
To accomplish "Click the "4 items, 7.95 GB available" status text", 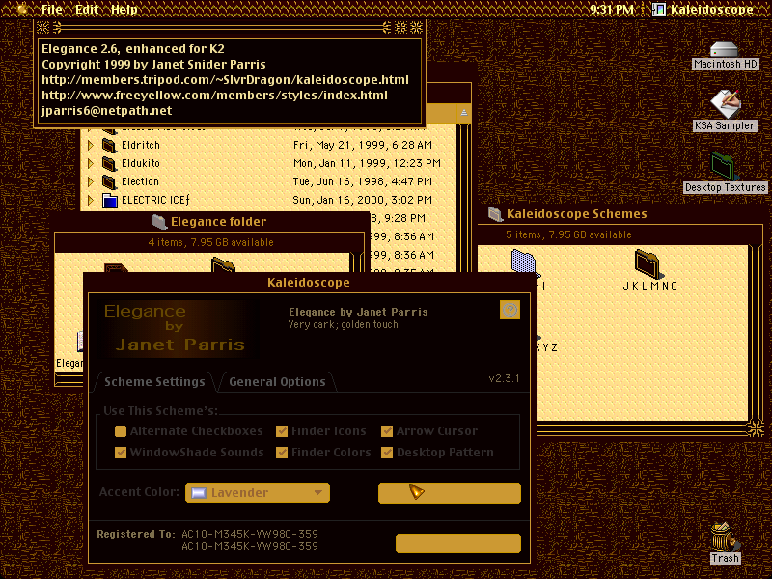I will [x=210, y=242].
